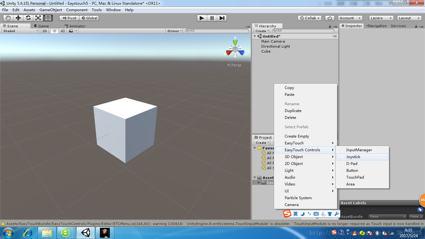Open the Assets menu
The height and width of the screenshot is (239, 425).
coord(29,10)
